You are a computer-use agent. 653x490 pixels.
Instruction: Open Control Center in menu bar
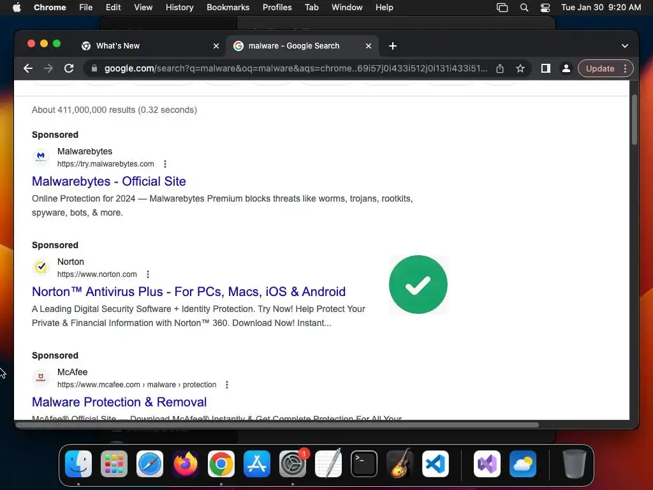545,8
